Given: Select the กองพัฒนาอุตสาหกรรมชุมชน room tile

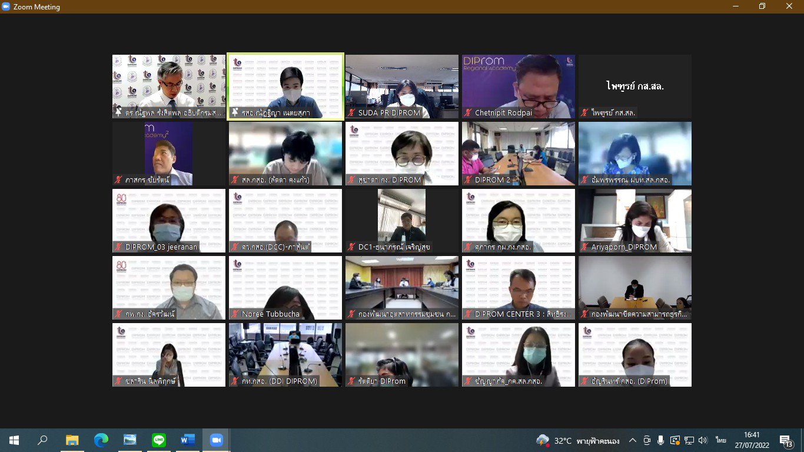Looking at the screenshot, I should (x=402, y=288).
